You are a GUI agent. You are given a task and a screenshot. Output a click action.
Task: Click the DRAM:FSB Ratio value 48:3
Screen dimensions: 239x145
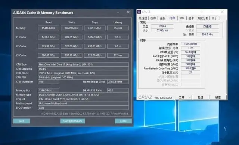click(118, 90)
